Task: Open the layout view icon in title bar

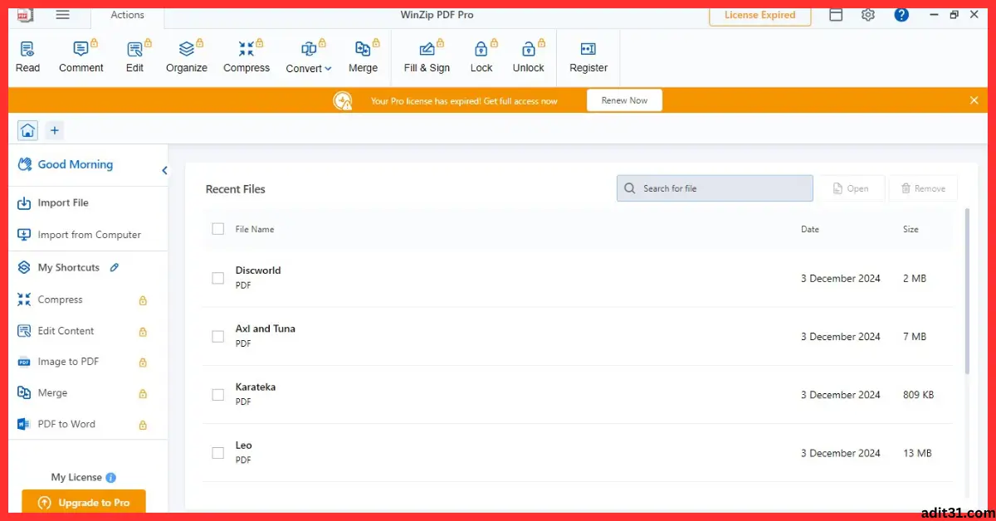Action: pos(836,15)
